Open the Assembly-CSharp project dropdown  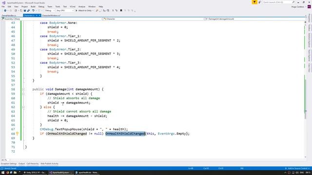pos(52,19)
